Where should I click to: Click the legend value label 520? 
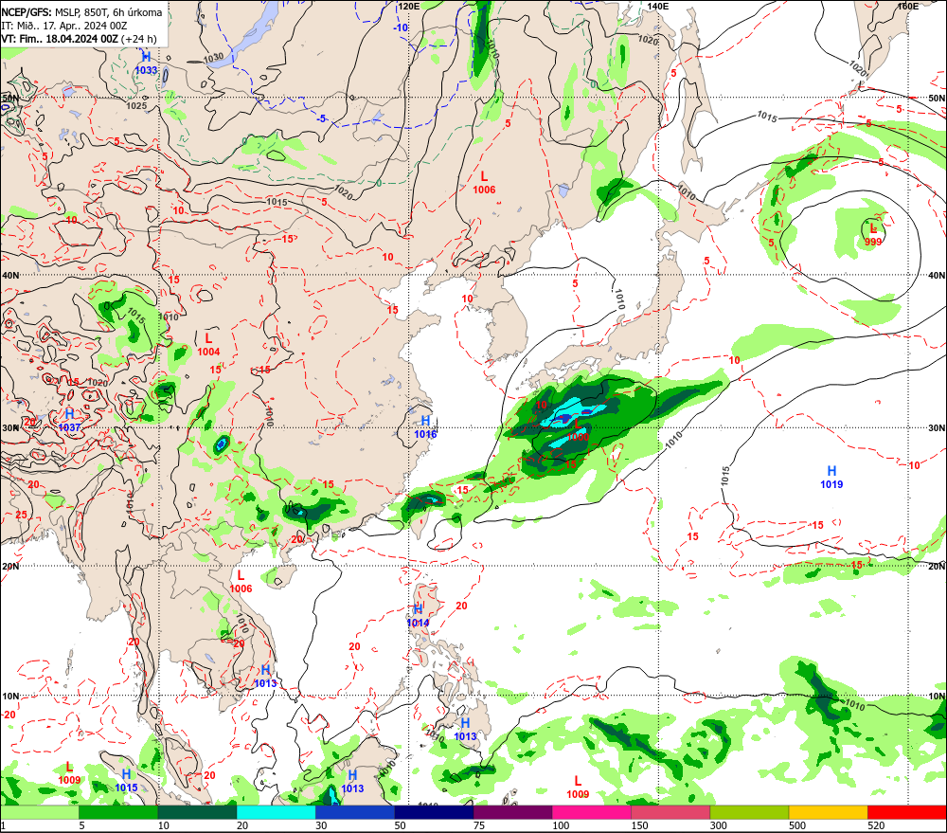(x=876, y=825)
